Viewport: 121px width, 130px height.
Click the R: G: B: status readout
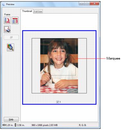tap(83, 125)
